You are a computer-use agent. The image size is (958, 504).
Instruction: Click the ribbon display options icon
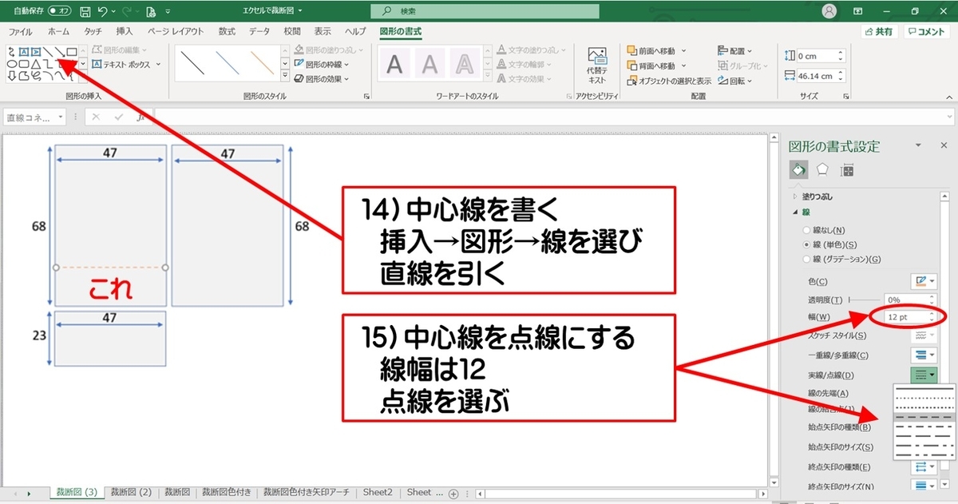858,11
